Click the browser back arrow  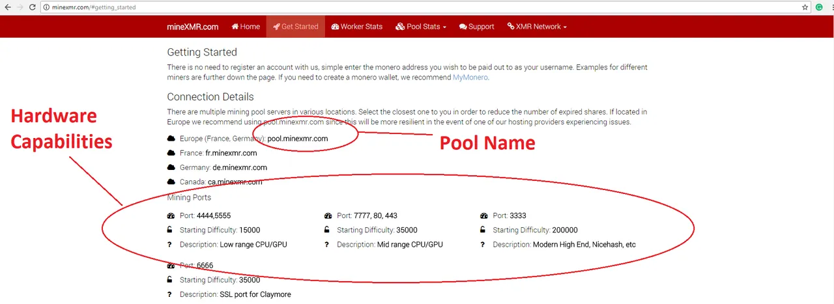click(x=7, y=7)
